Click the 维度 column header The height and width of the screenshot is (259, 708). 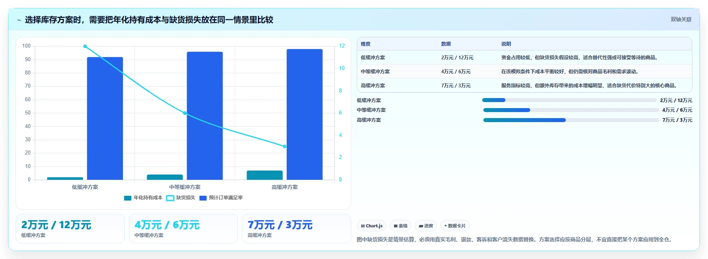click(x=366, y=44)
